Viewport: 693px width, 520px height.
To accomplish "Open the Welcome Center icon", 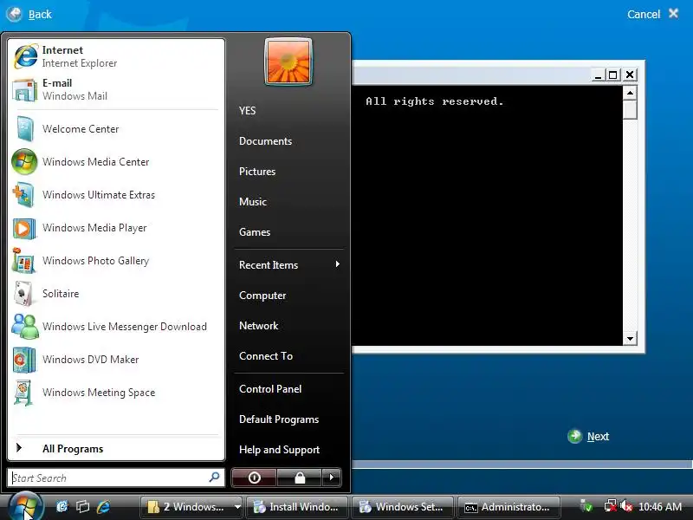I will [24, 128].
